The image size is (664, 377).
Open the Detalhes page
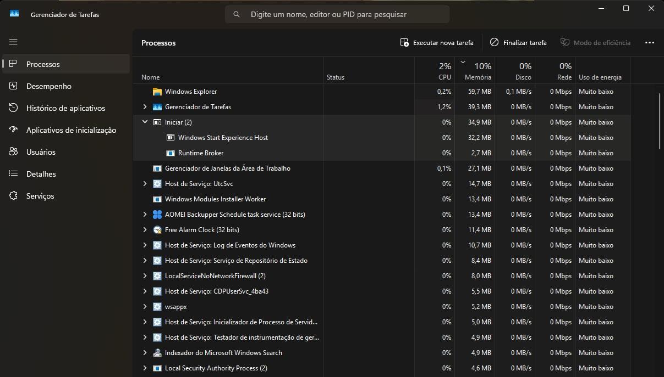[66, 174]
